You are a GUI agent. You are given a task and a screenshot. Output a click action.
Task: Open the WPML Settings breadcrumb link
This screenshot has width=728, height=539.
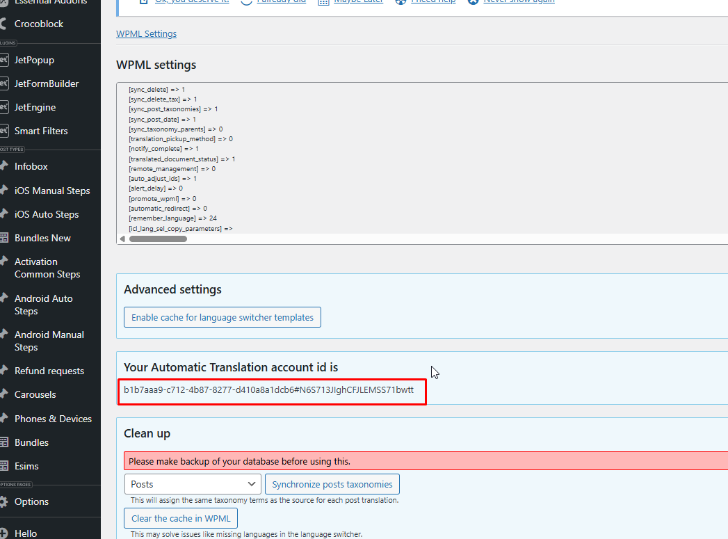(x=146, y=34)
